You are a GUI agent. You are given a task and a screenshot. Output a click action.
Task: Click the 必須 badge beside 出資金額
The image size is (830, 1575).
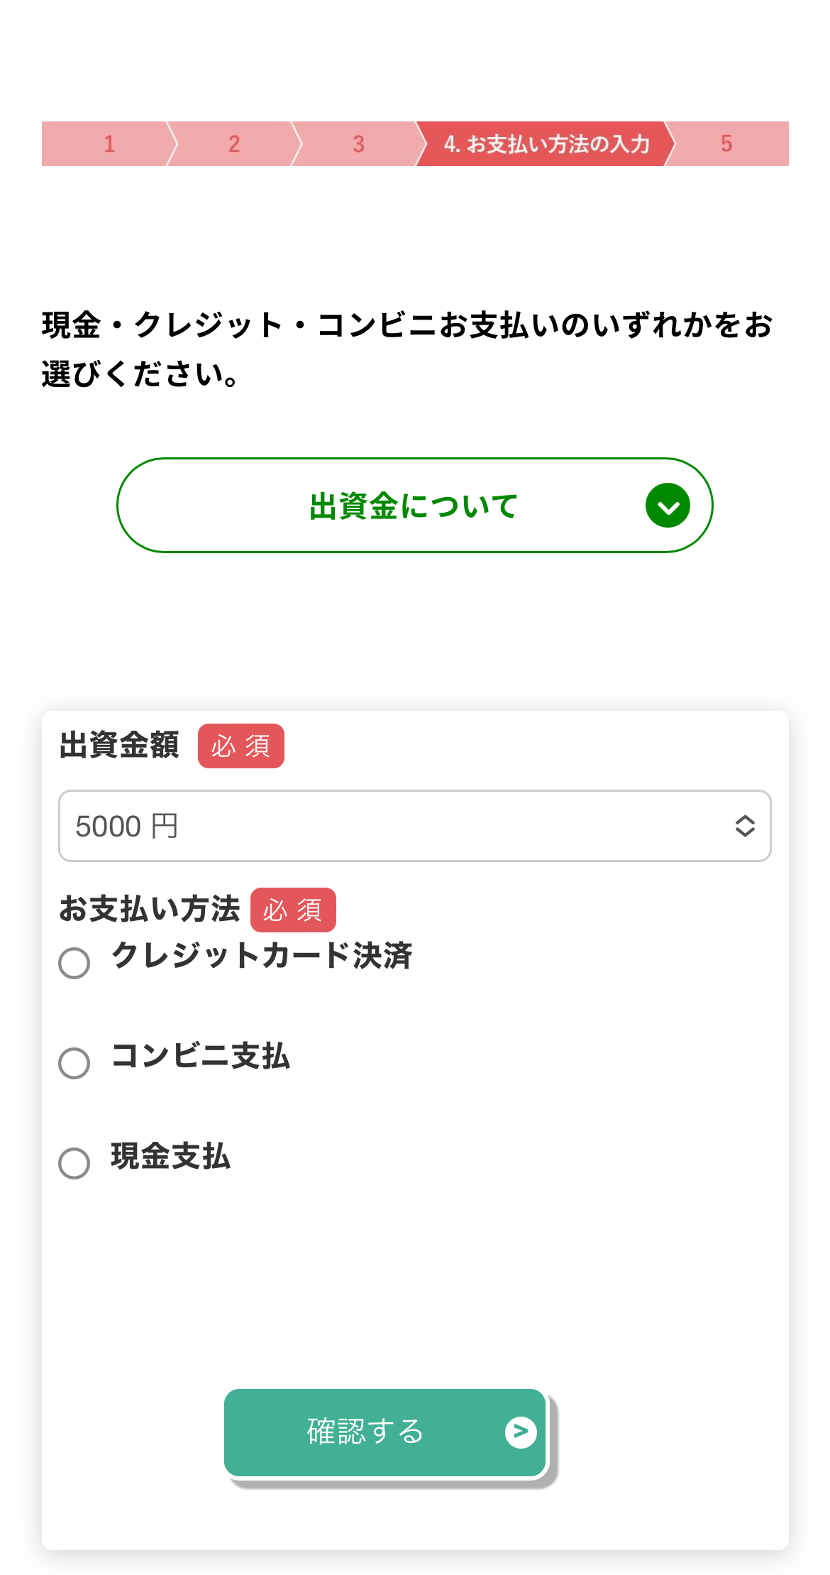(x=240, y=746)
